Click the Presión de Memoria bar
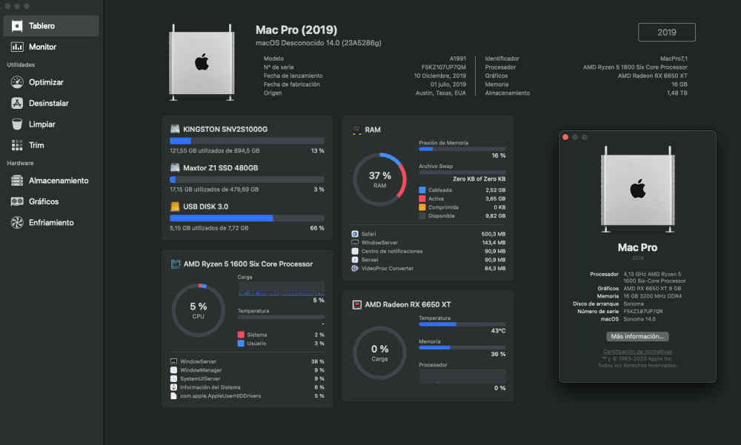The image size is (741, 445). 462,149
